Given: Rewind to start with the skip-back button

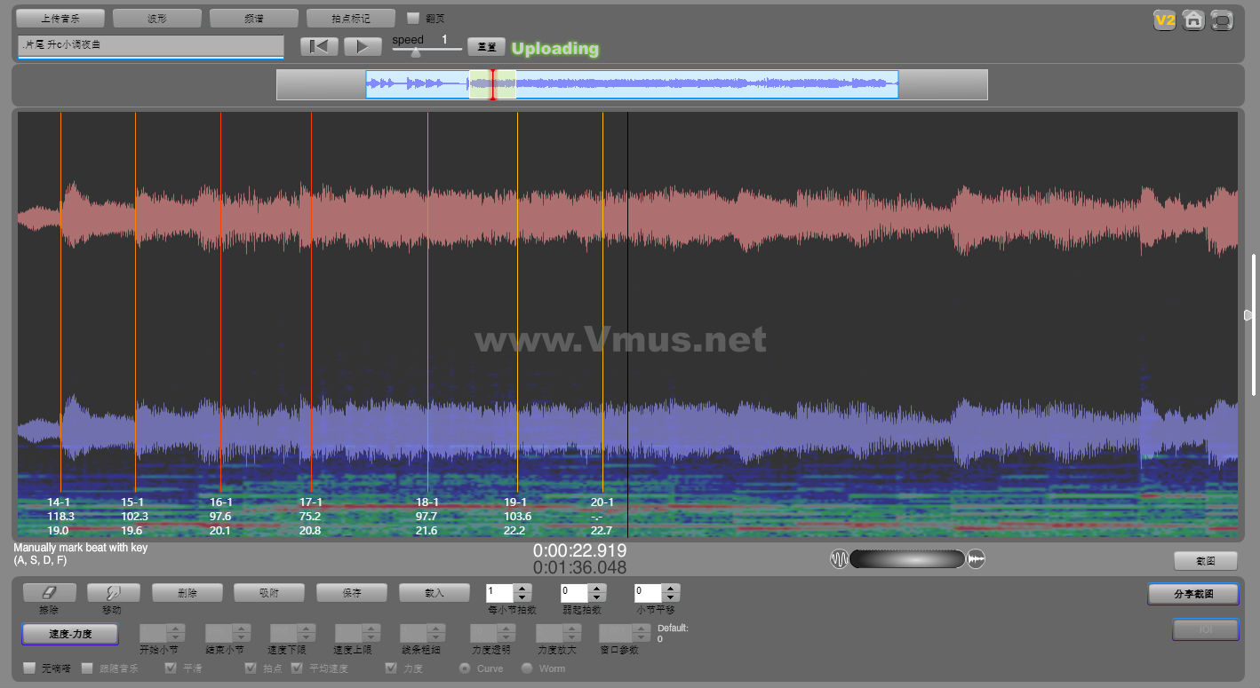Looking at the screenshot, I should click(x=319, y=47).
